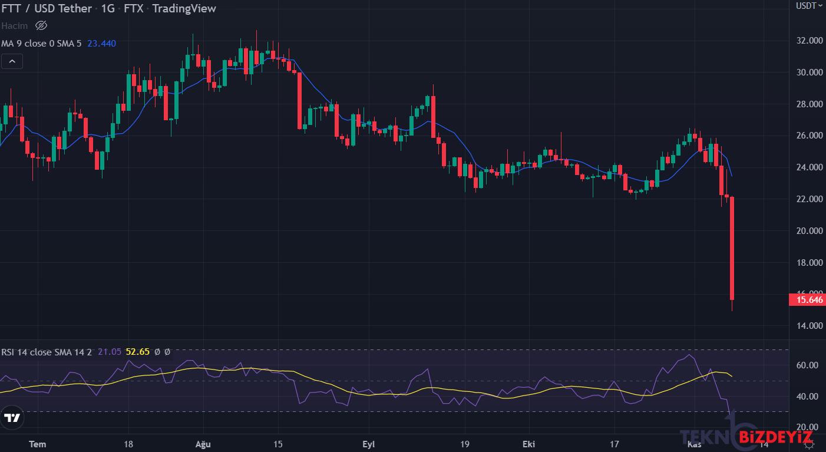Click the RSI 40.00 axis label
Image resolution: width=826 pixels, height=452 pixels.
(807, 397)
